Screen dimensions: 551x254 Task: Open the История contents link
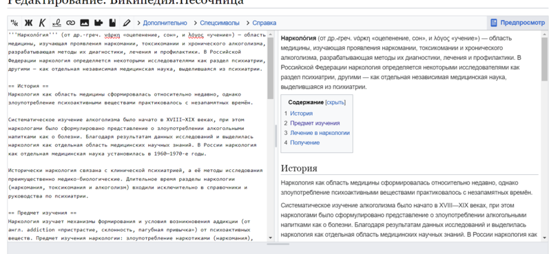(x=301, y=114)
